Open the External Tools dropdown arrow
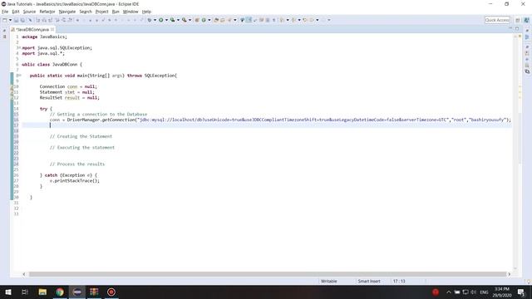 pyautogui.click(x=190, y=20)
